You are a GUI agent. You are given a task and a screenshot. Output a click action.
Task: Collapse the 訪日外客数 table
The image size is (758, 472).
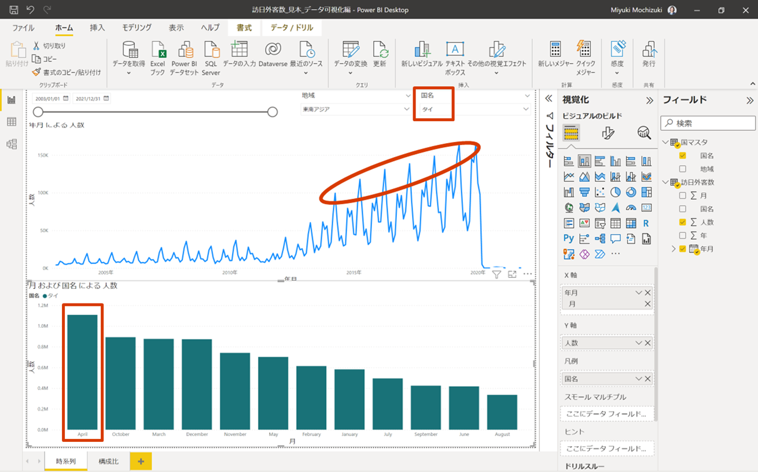pos(665,182)
